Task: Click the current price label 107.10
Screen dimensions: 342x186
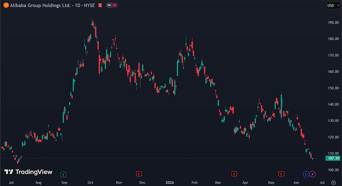Action: [333, 158]
